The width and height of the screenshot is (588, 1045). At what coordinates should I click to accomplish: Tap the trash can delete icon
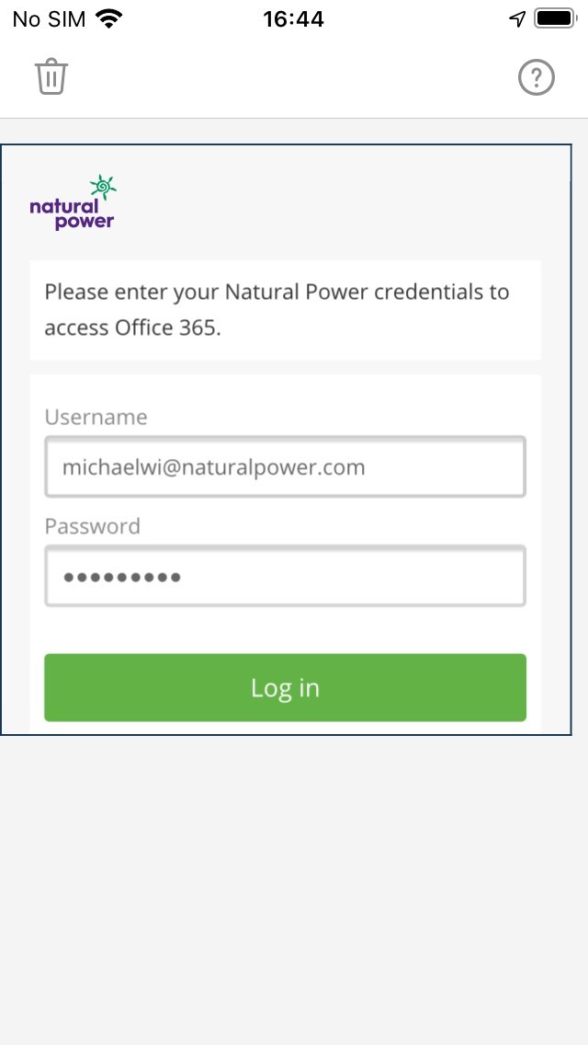click(51, 76)
